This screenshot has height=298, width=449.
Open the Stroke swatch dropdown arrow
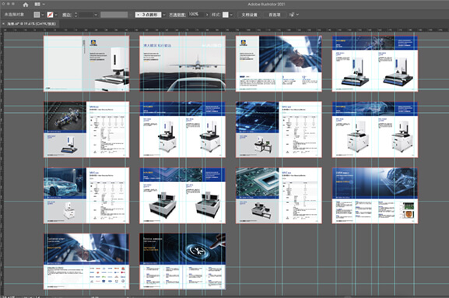pos(56,15)
